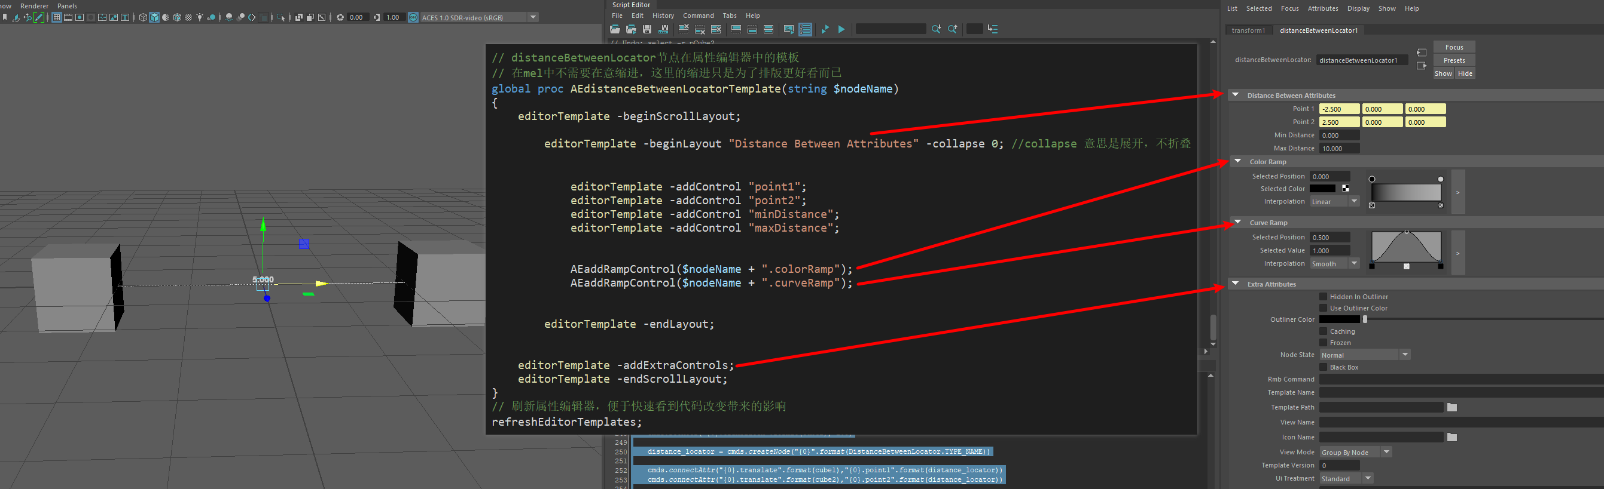Open Renderer menu in viewport panel
The image size is (1604, 489).
(x=34, y=6)
